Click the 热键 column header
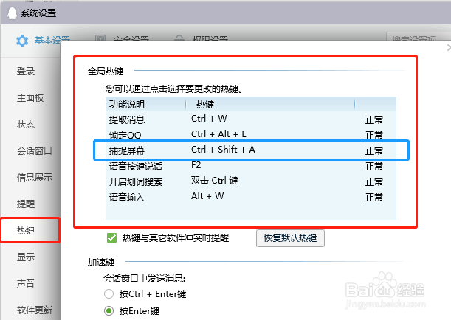 [x=270, y=104]
